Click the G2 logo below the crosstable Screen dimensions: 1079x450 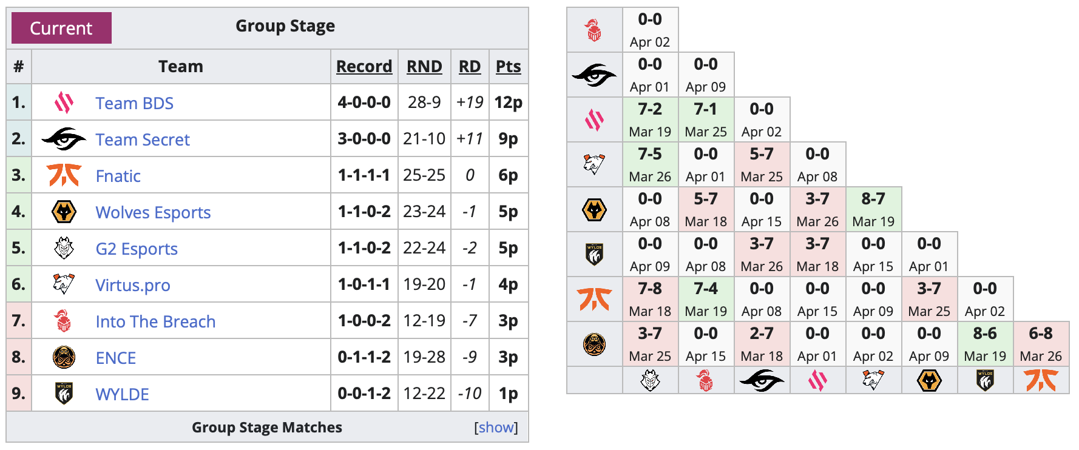pos(650,380)
